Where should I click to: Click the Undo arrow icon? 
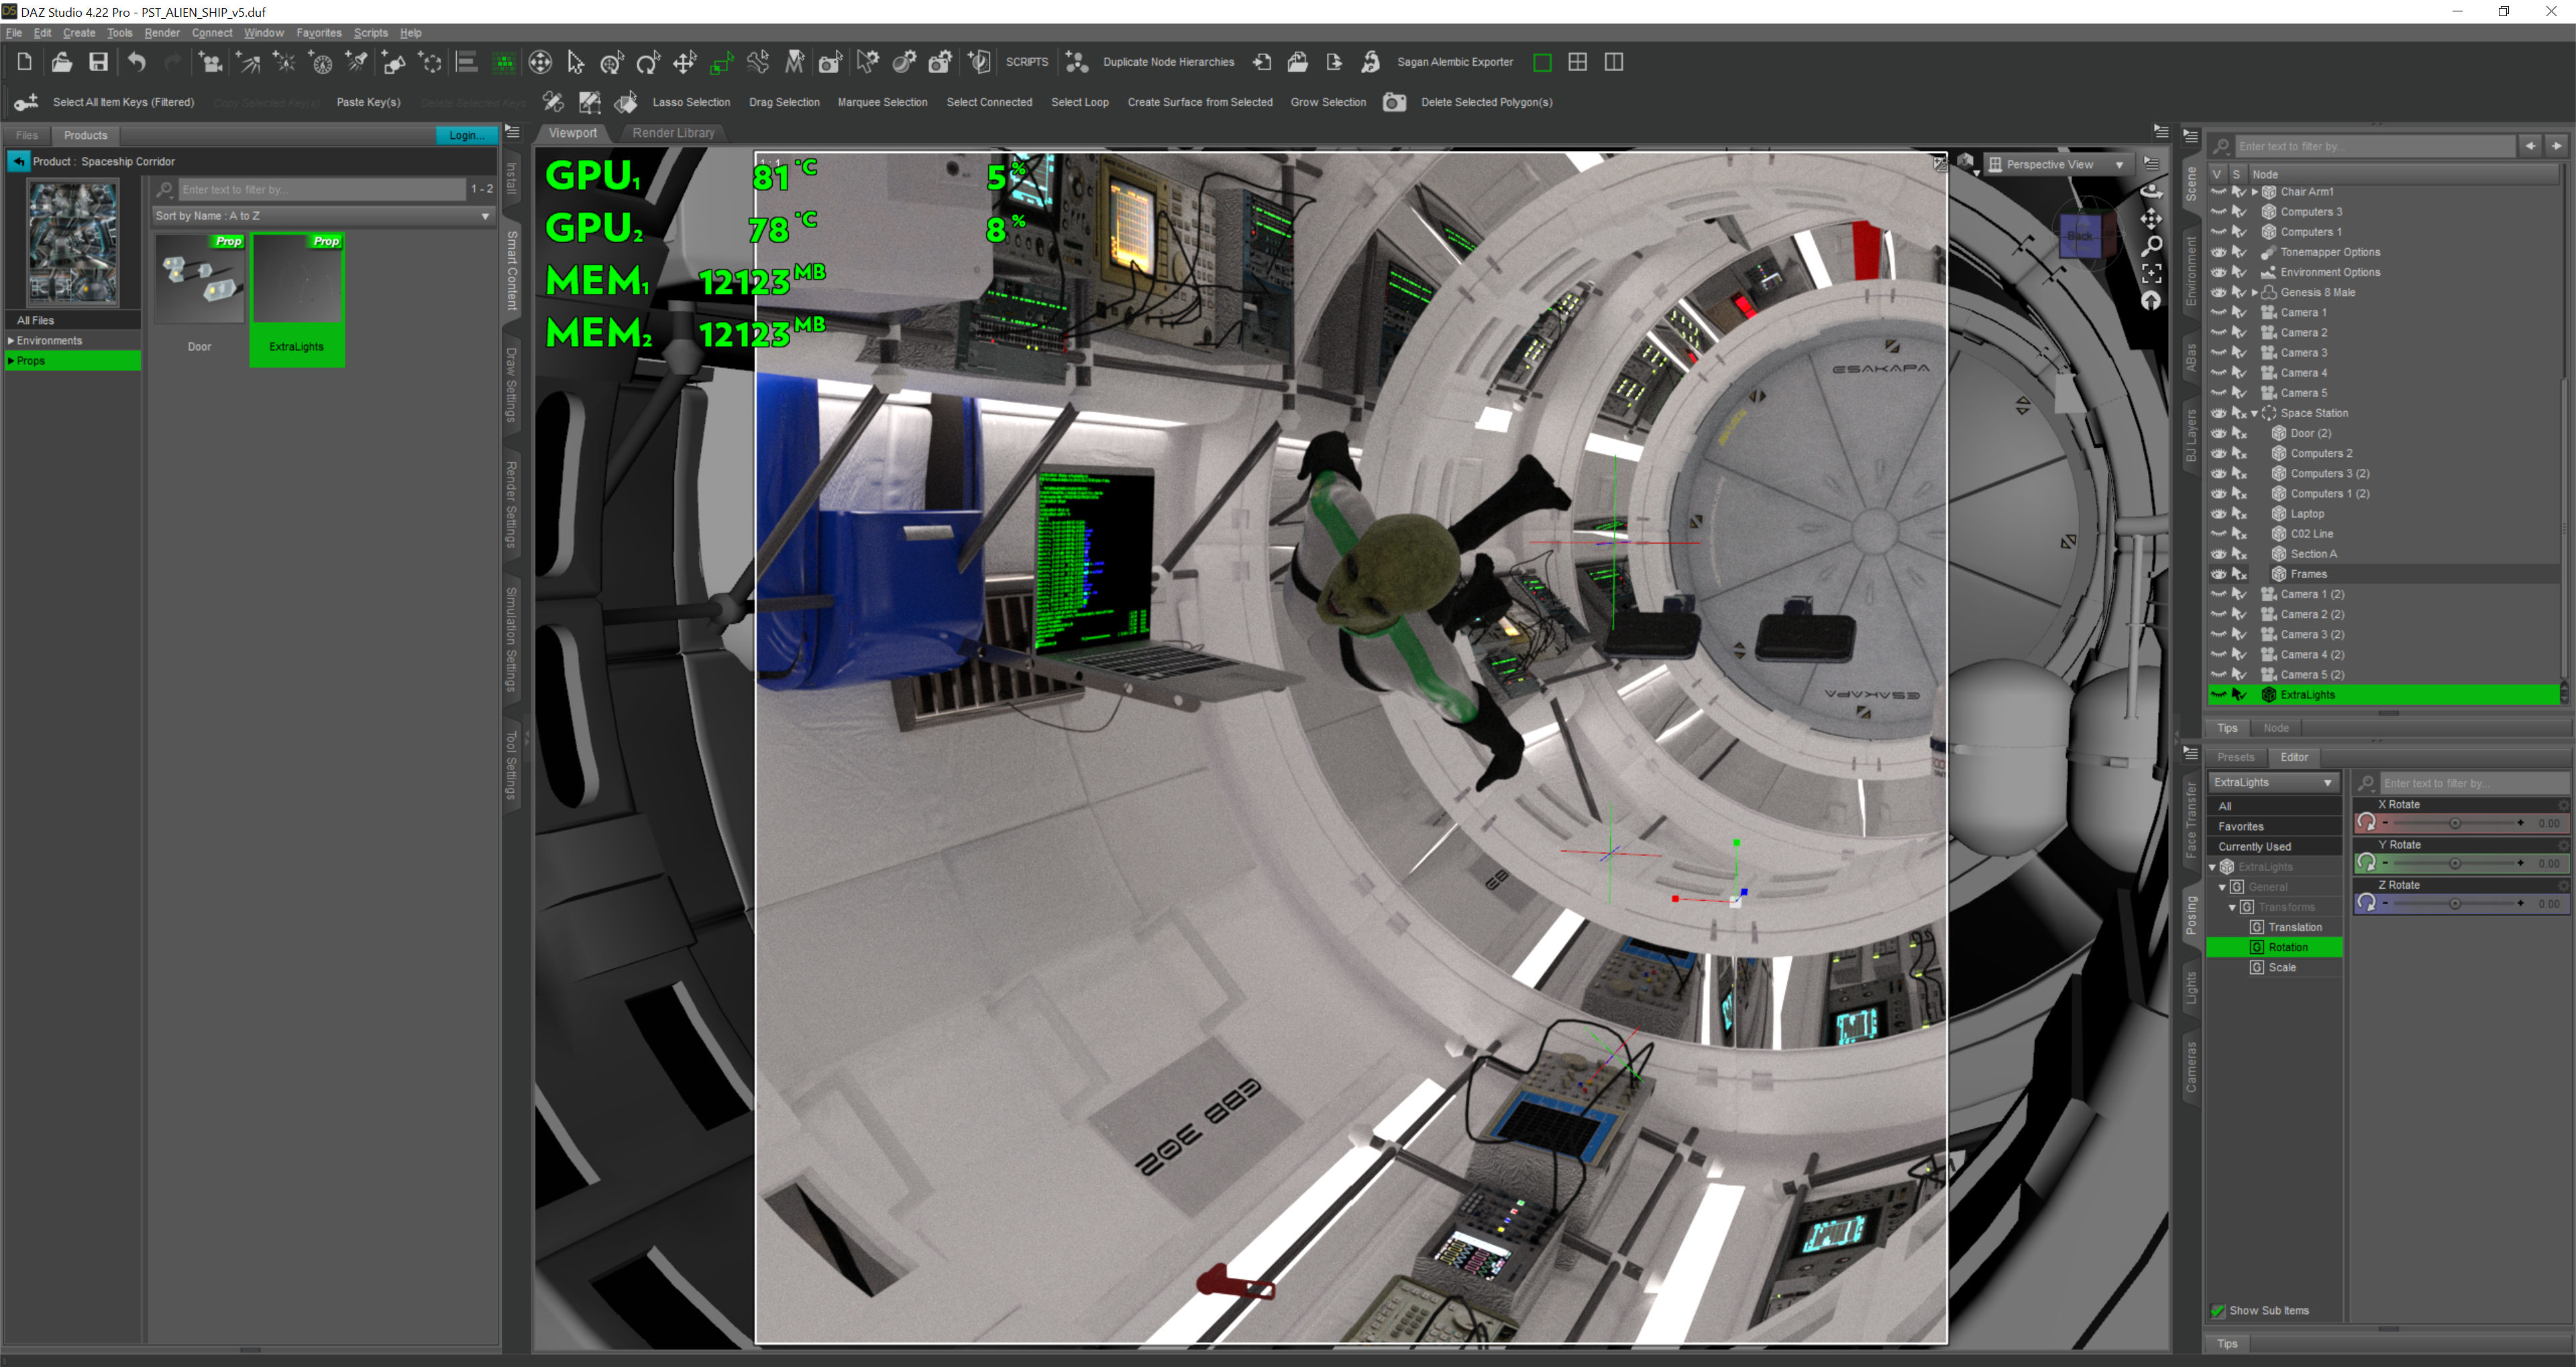click(x=136, y=62)
